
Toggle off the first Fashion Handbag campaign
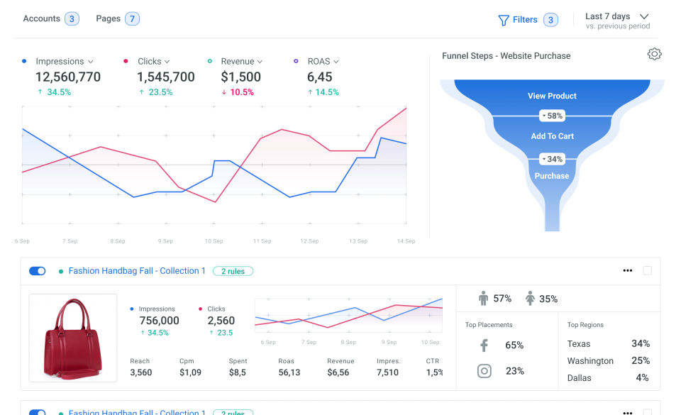[37, 271]
